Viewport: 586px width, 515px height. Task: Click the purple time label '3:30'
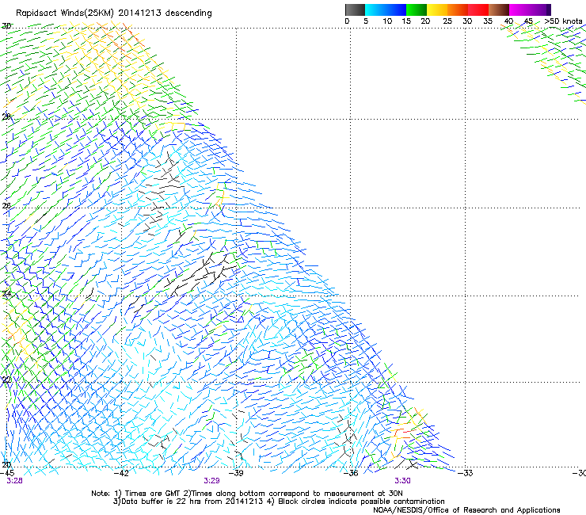click(x=402, y=481)
